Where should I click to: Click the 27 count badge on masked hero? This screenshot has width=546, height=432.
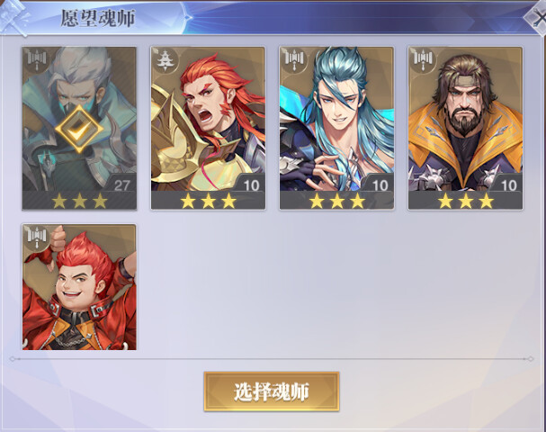coord(121,185)
